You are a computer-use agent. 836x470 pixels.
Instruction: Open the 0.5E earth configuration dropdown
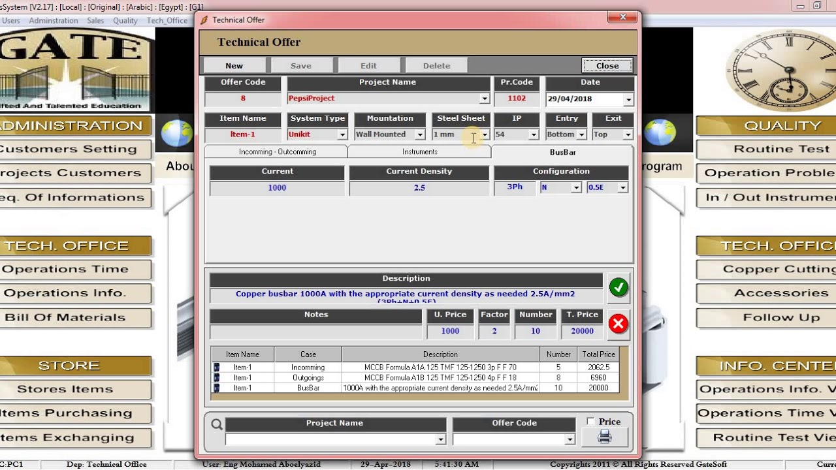(x=623, y=187)
